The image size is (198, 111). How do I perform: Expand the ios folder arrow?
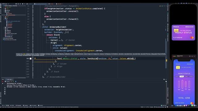click(4, 18)
